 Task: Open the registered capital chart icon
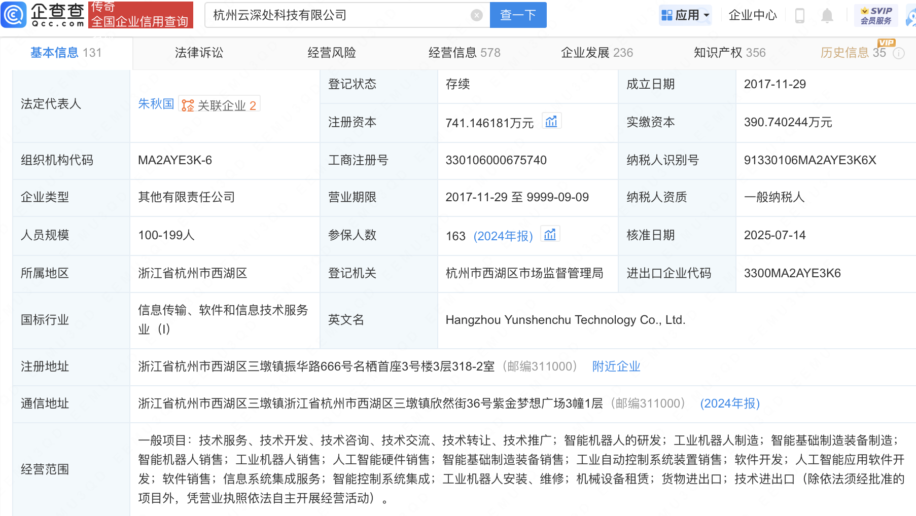tap(551, 122)
